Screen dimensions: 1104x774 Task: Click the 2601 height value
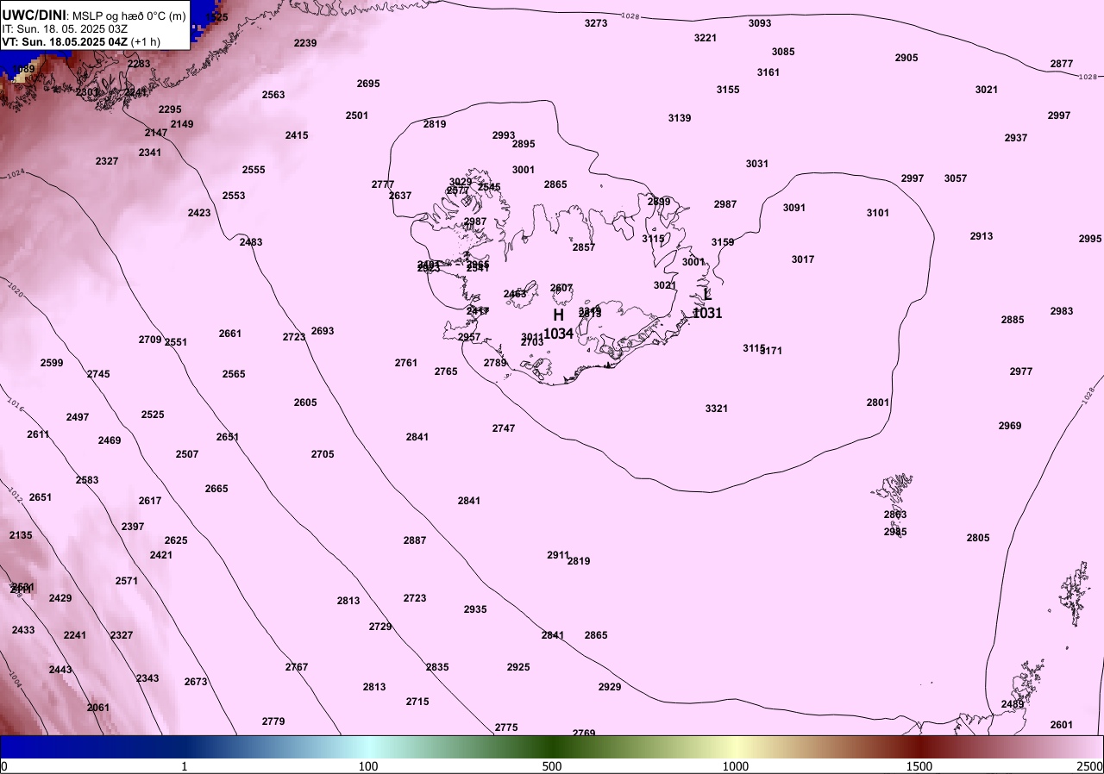[1062, 725]
